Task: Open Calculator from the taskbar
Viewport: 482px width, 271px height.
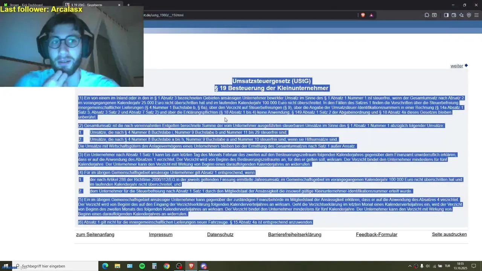Action: (154, 266)
